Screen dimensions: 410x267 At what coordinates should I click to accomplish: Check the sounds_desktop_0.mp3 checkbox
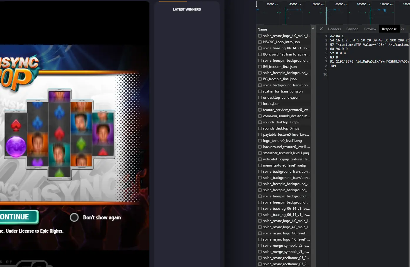260,128
